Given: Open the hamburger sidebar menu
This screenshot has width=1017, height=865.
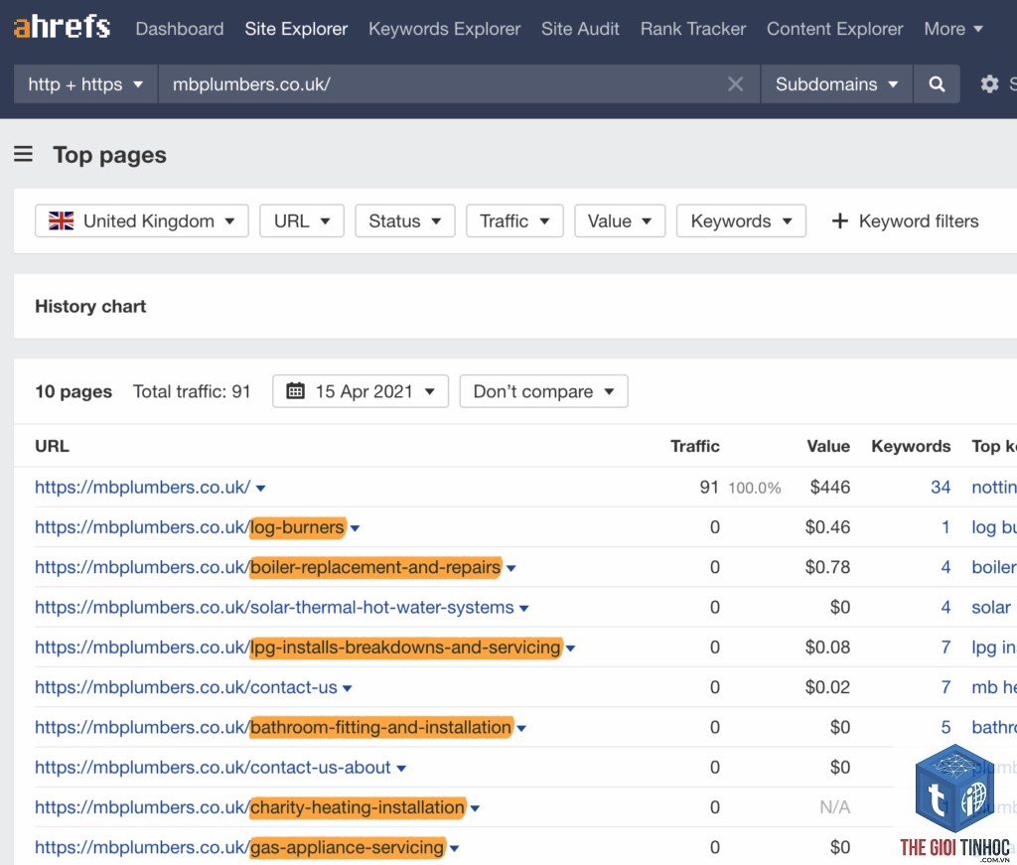Looking at the screenshot, I should tap(24, 154).
